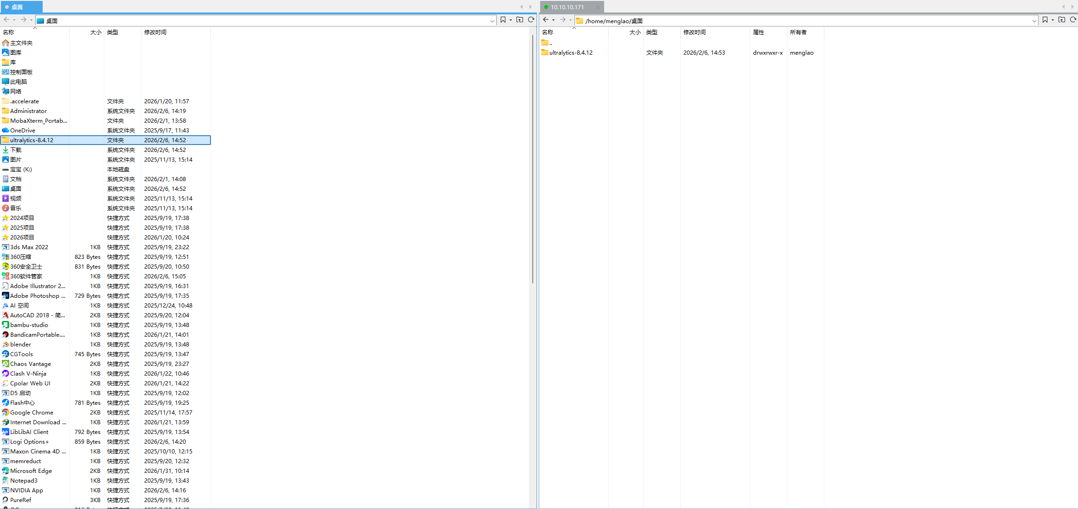This screenshot has width=1078, height=509.
Task: Select the 桌面 local tab
Action: [x=17, y=7]
